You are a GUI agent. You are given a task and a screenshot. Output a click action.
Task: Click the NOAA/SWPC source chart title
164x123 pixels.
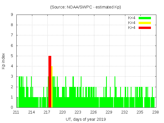pyautogui.click(x=86, y=7)
